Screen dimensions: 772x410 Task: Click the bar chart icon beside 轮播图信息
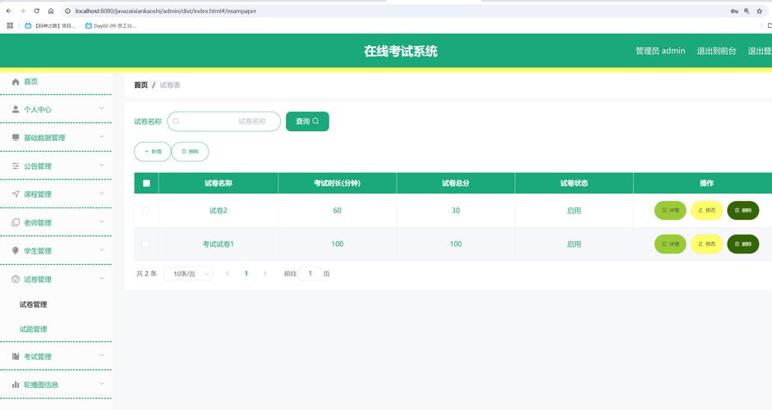(16, 385)
